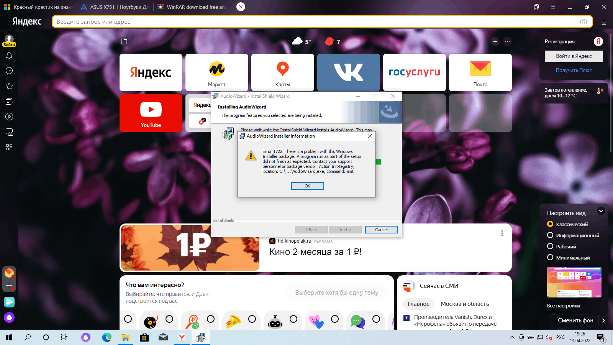Switch to WinRAR download browser tab

pos(192,7)
